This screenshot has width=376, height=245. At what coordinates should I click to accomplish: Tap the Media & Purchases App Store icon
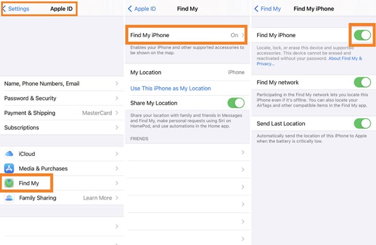coord(9,168)
